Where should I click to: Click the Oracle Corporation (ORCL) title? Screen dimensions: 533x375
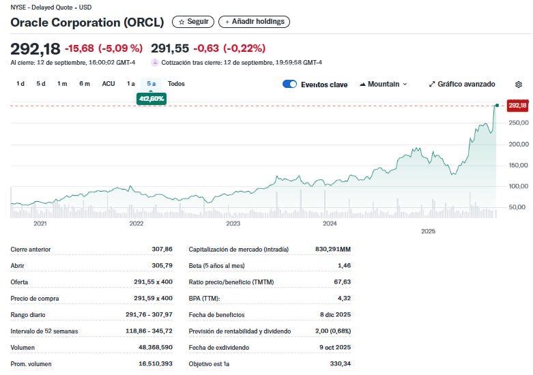point(87,22)
